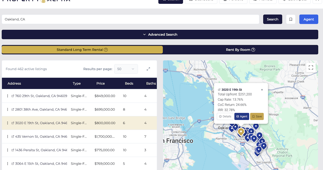The width and height of the screenshot is (323, 170).
Task: Open the 3020 E 19th St popup title link
Action: coord(232,90)
